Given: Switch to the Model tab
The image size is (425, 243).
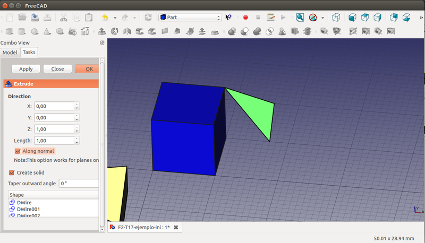Looking at the screenshot, I should (x=10, y=53).
